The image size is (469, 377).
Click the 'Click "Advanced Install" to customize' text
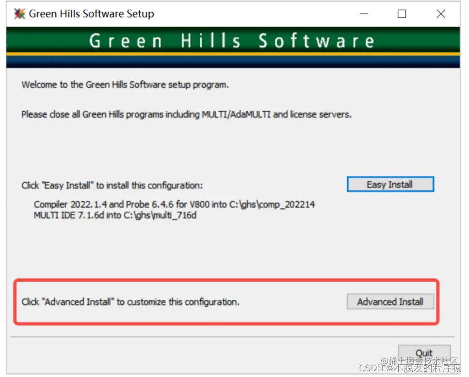[x=130, y=302]
